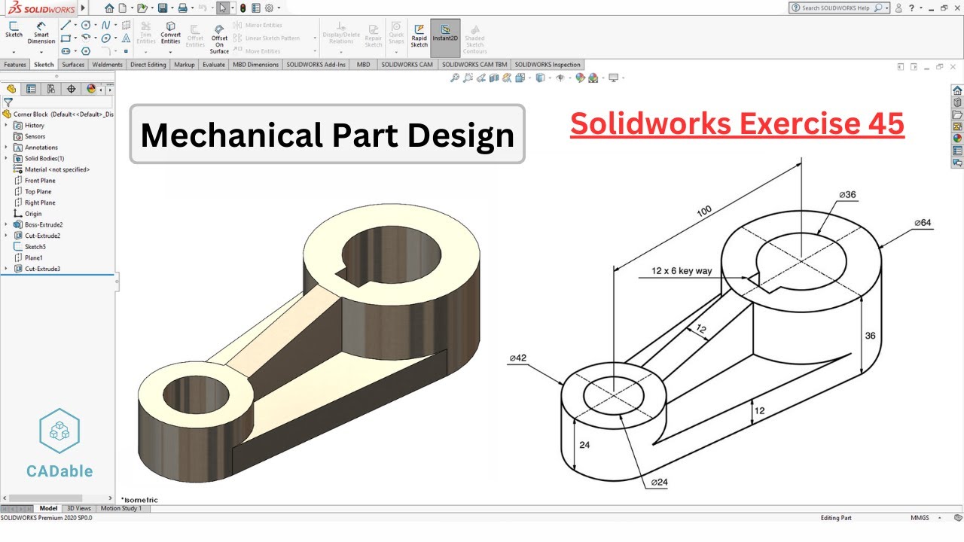Click the Section View icon

493,78
